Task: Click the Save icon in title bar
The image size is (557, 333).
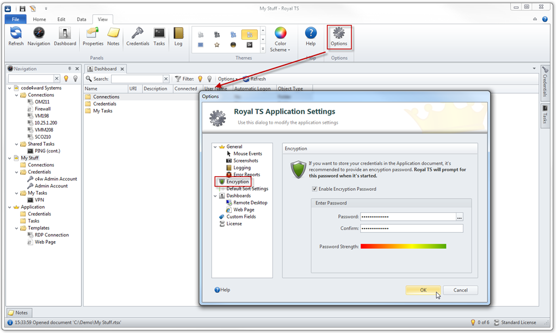Action: point(22,8)
